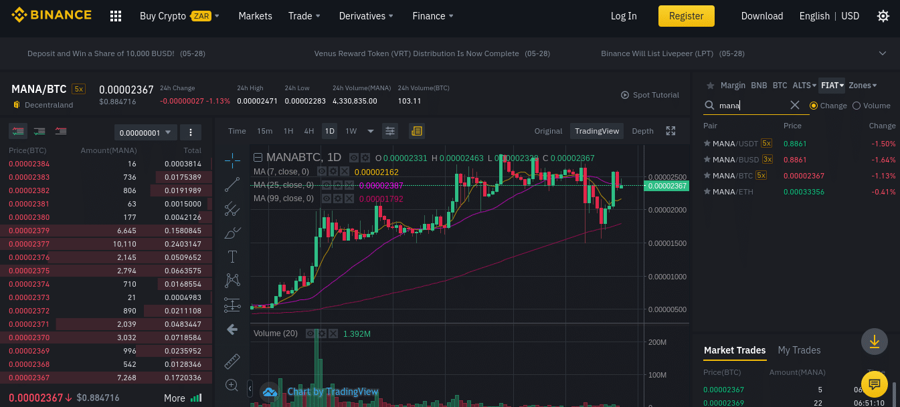
Task: Expand chart to fullscreen
Action: tap(670, 131)
